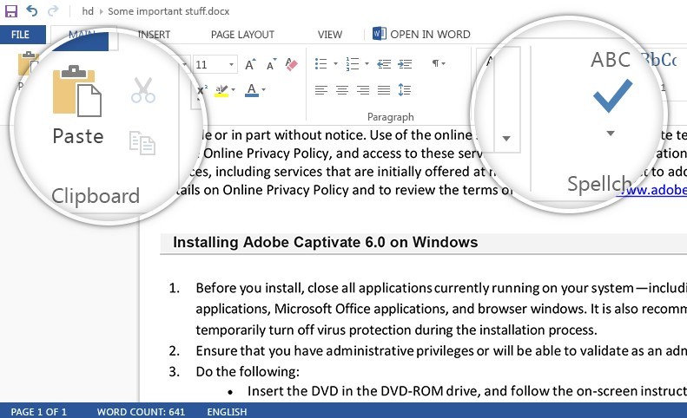Click WORD COUNT: 641 in status bar
Screen dimensions: 687x418
coord(141,412)
